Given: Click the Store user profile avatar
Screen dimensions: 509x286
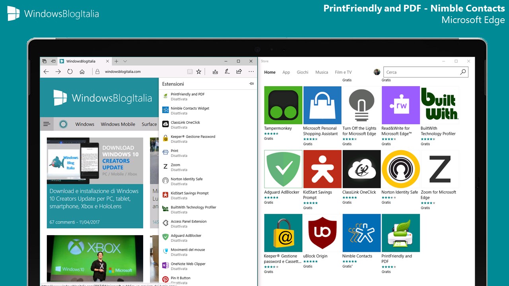Looking at the screenshot, I should pyautogui.click(x=377, y=72).
